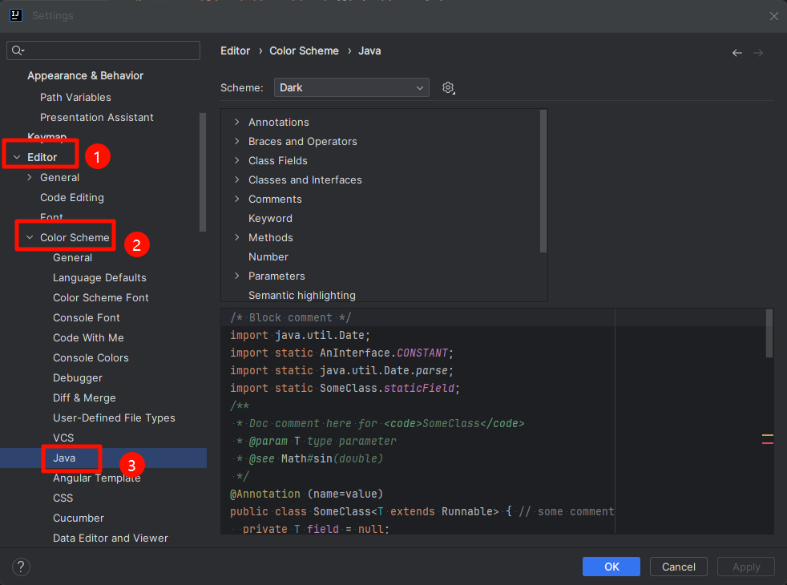The width and height of the screenshot is (787, 585).
Task: Open Diff & Merge color settings
Action: coord(84,397)
